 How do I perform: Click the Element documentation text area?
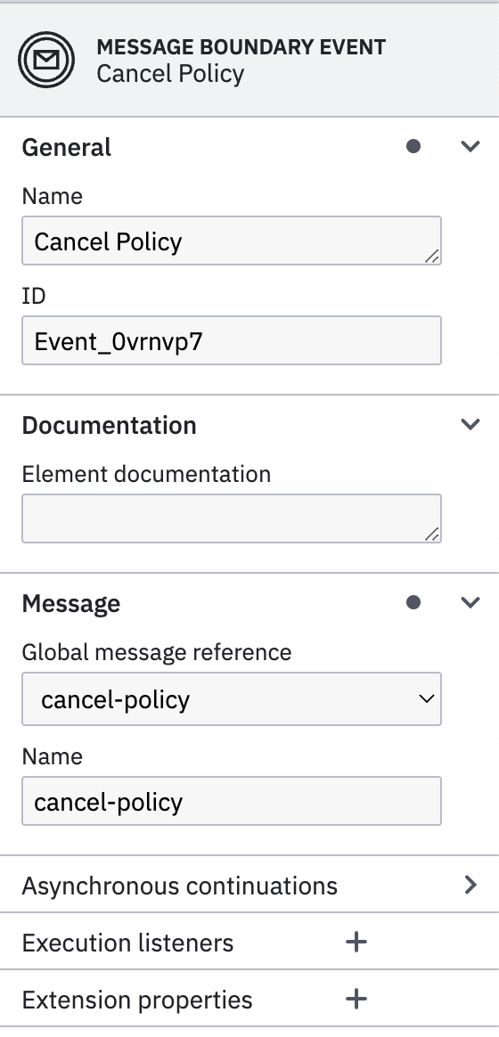(x=232, y=518)
